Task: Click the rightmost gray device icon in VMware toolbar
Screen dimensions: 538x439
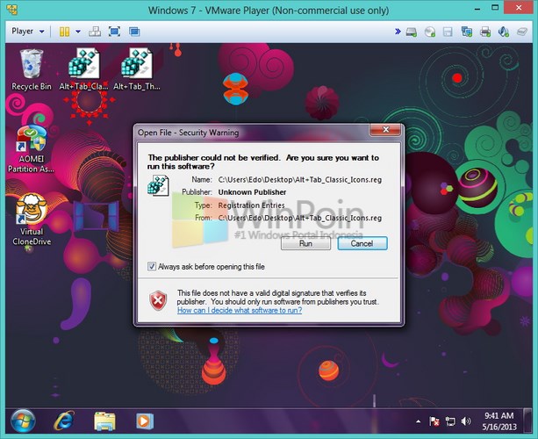Action: tap(522, 32)
